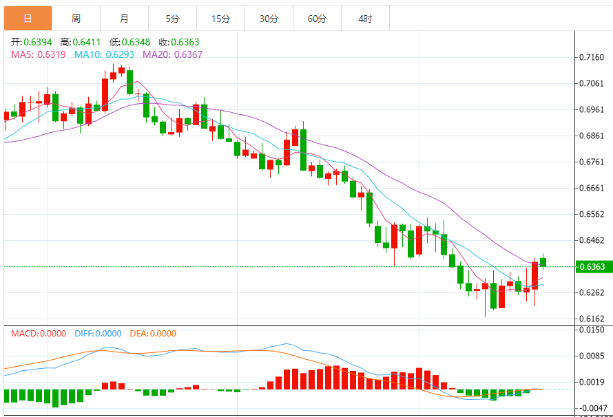Click the MA20: 0.6367 indicator label

(172, 54)
